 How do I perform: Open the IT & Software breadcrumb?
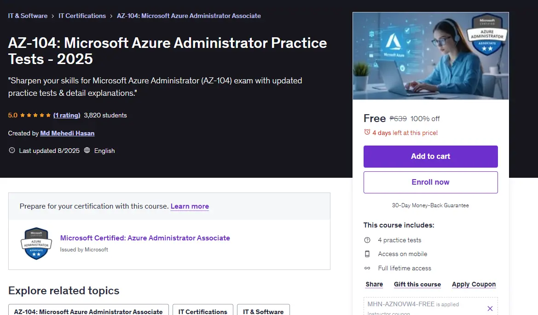(28, 16)
